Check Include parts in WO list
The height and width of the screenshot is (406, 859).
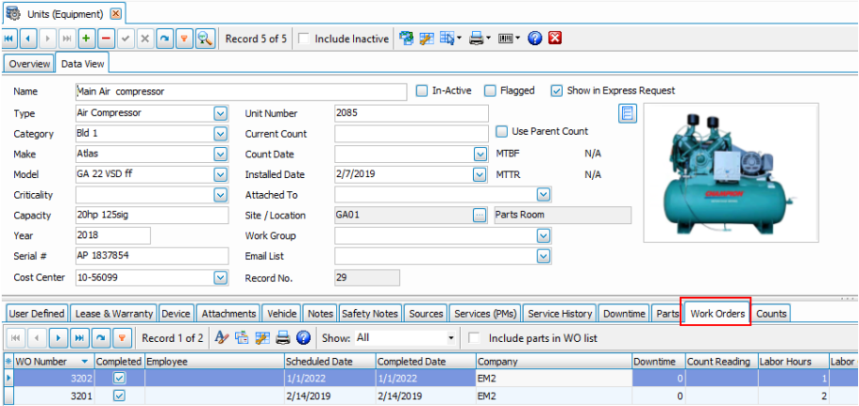click(x=475, y=338)
